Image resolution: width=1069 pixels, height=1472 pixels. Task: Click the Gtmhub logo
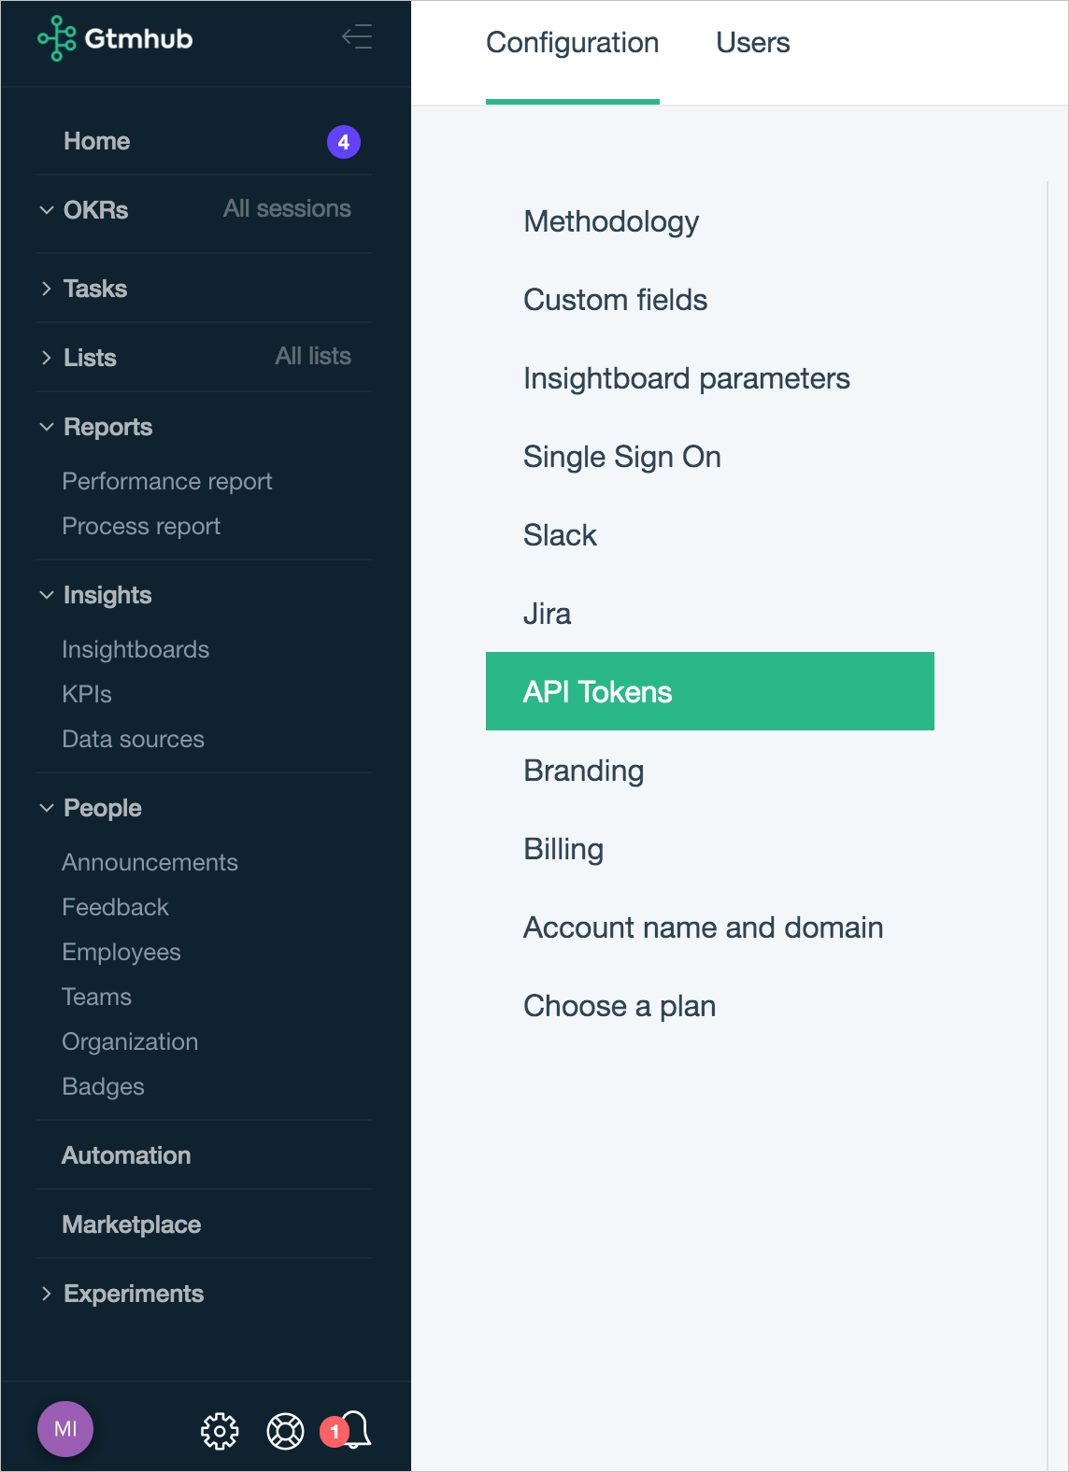click(x=115, y=38)
